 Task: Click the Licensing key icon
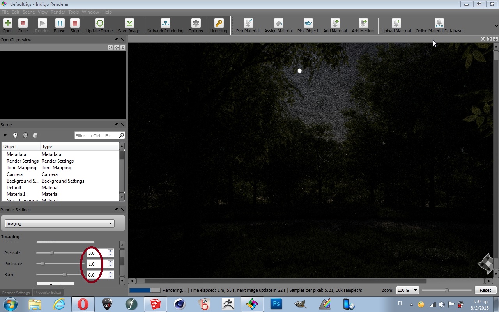[218, 26]
